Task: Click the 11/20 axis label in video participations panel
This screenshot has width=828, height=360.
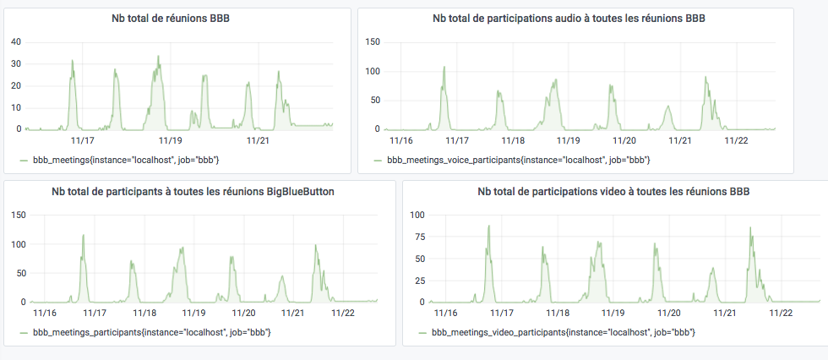Action: pos(668,313)
